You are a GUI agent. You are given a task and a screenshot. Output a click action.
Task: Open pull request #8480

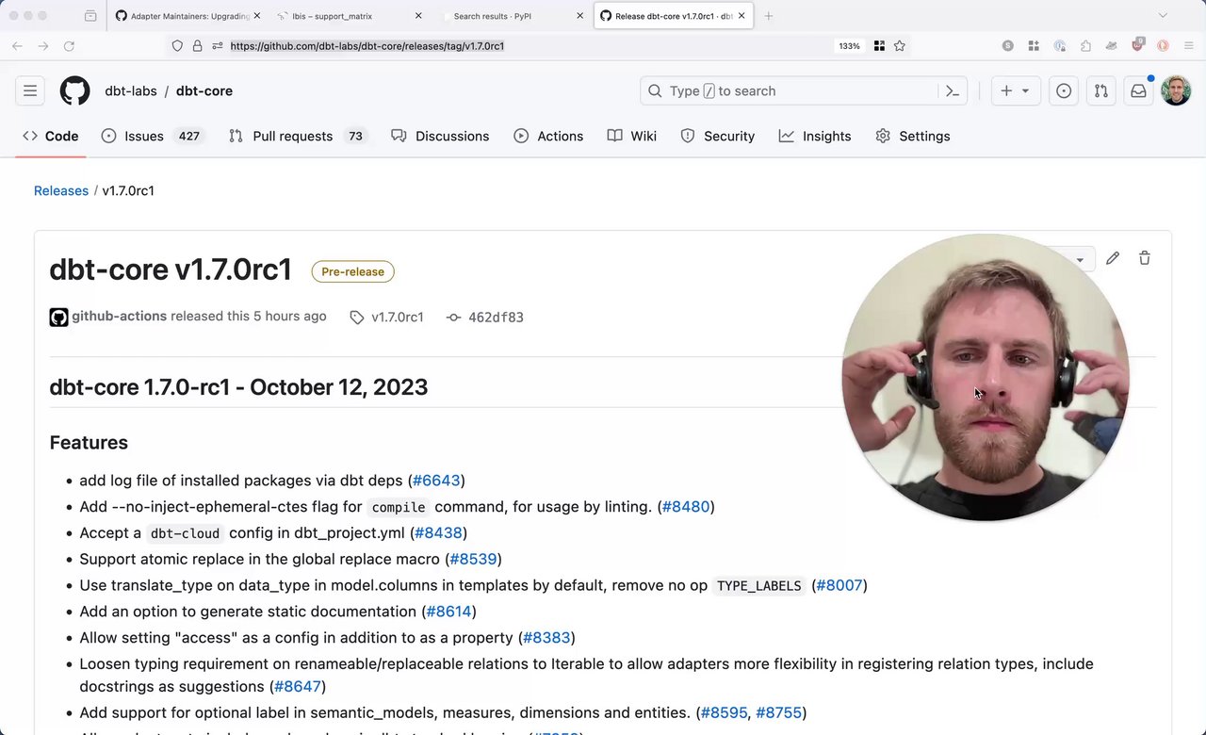686,507
